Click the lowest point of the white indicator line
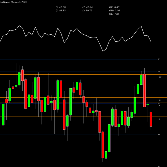Viewport: 167px width, 167px height. (103, 51)
